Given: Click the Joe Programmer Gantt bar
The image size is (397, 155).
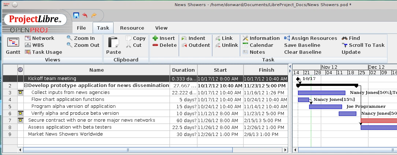Looking at the screenshot, I should point(325,107).
